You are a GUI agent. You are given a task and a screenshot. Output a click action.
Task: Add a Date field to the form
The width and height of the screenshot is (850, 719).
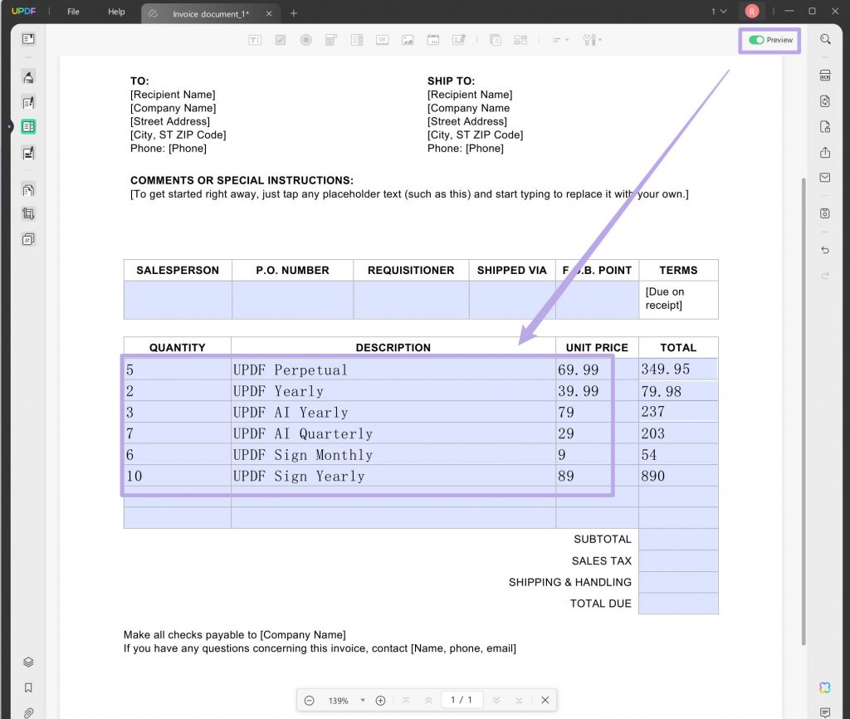tap(432, 39)
